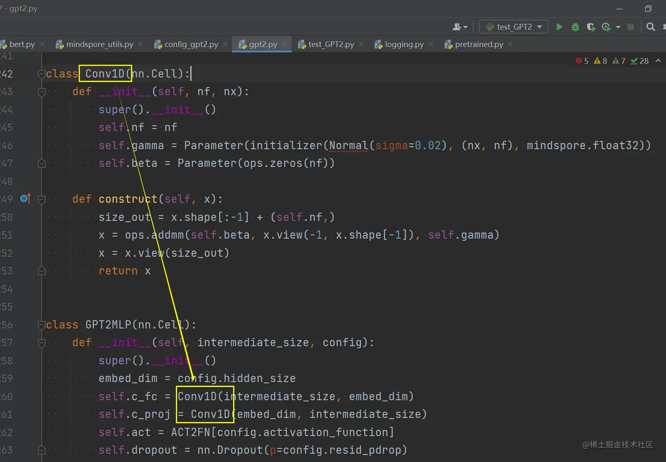The height and width of the screenshot is (462, 666).
Task: Close the bert.py tab
Action: (42, 44)
